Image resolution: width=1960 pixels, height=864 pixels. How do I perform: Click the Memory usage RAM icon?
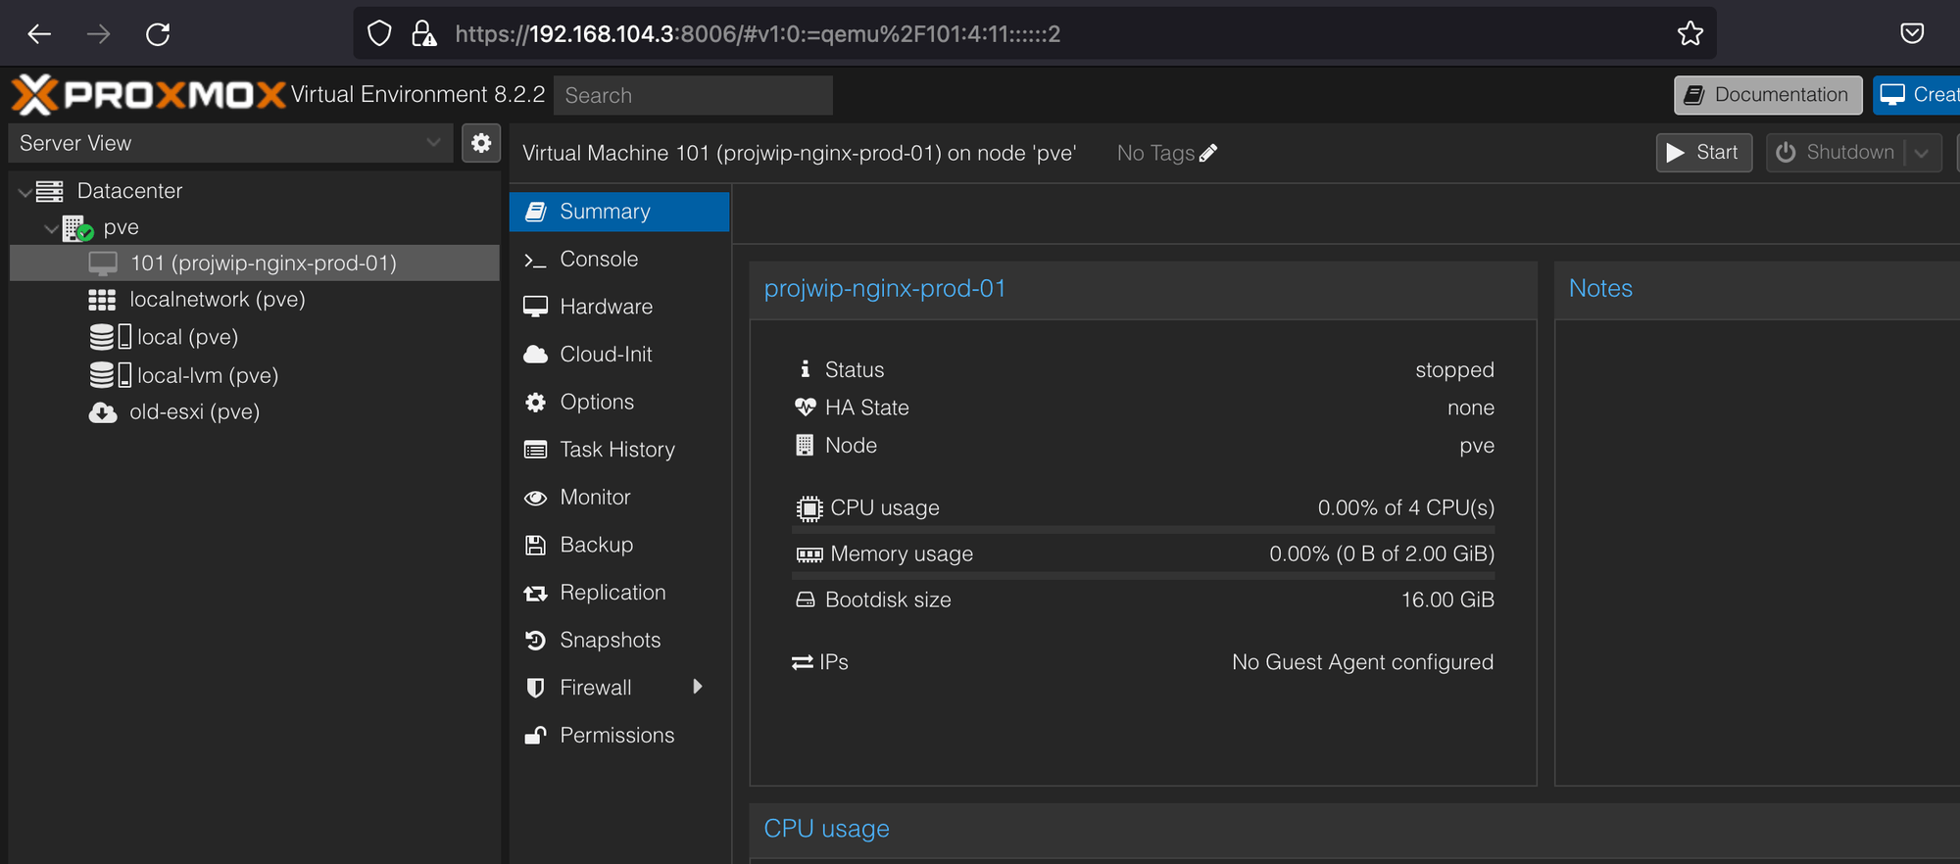[809, 554]
